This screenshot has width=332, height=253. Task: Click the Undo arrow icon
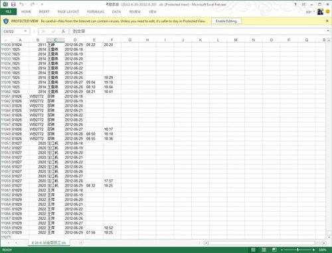(x=21, y=4)
